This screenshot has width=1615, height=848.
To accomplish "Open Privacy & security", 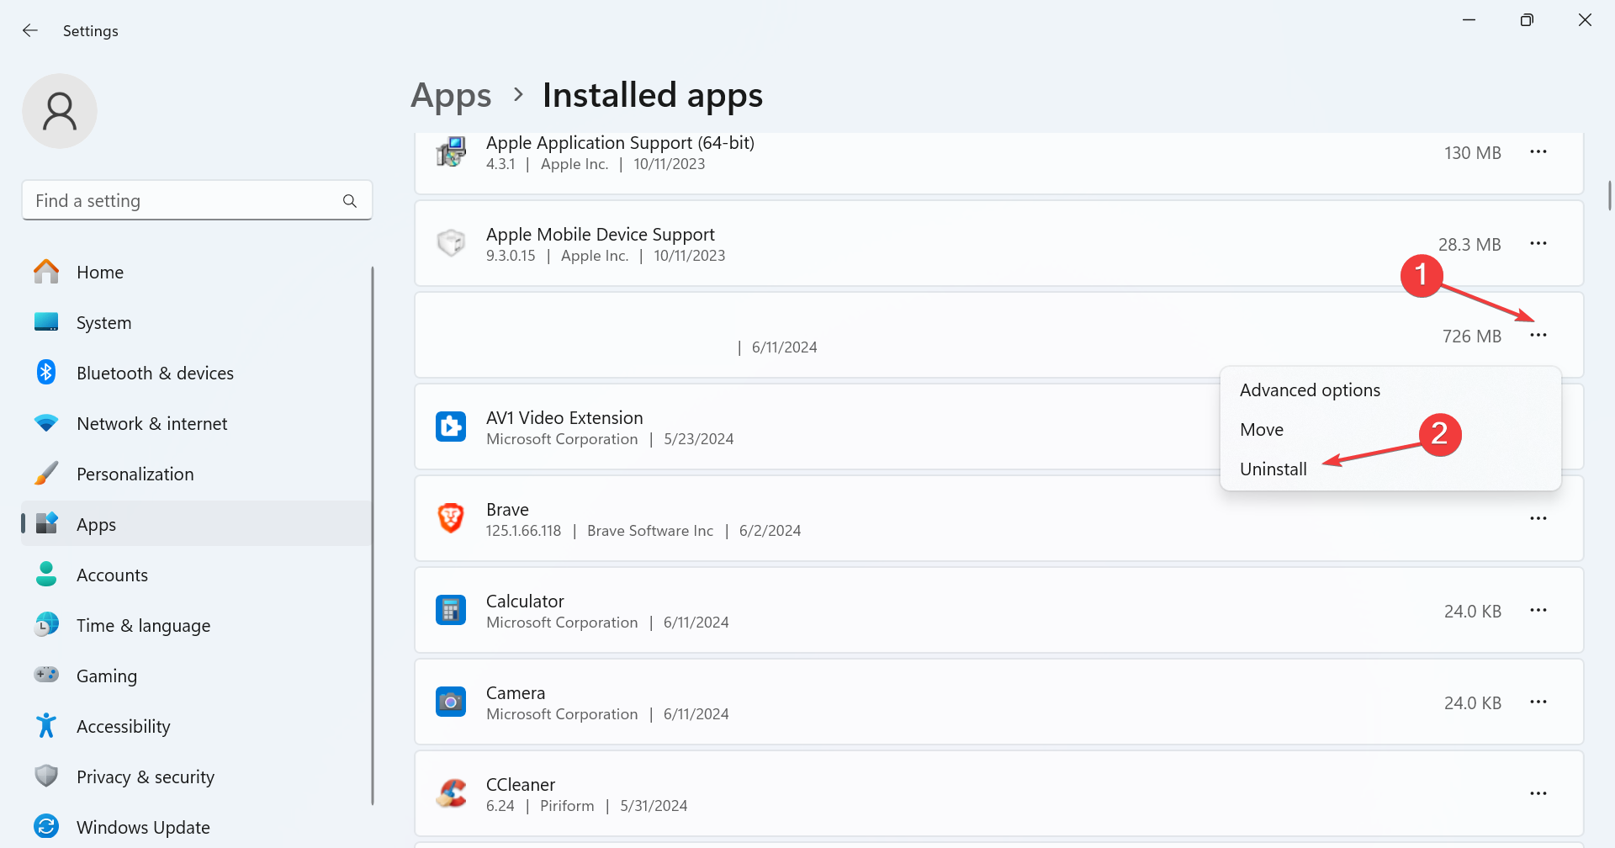I will point(197,776).
